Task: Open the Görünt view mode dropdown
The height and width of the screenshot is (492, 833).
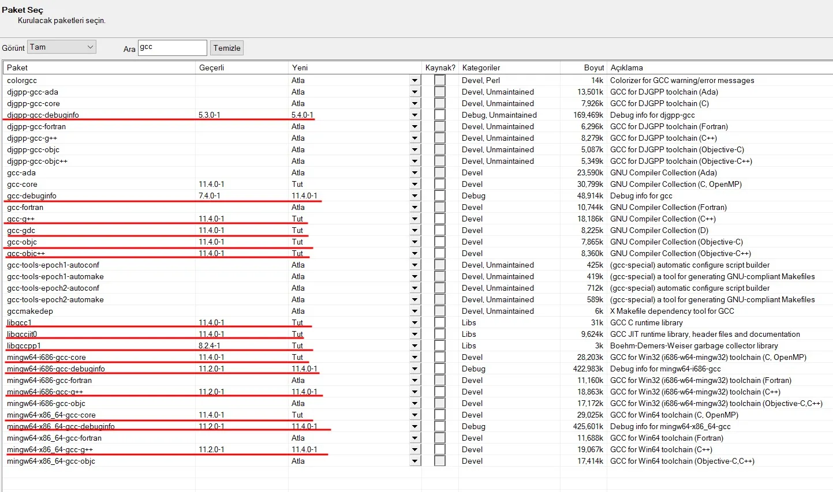Action: (x=62, y=47)
